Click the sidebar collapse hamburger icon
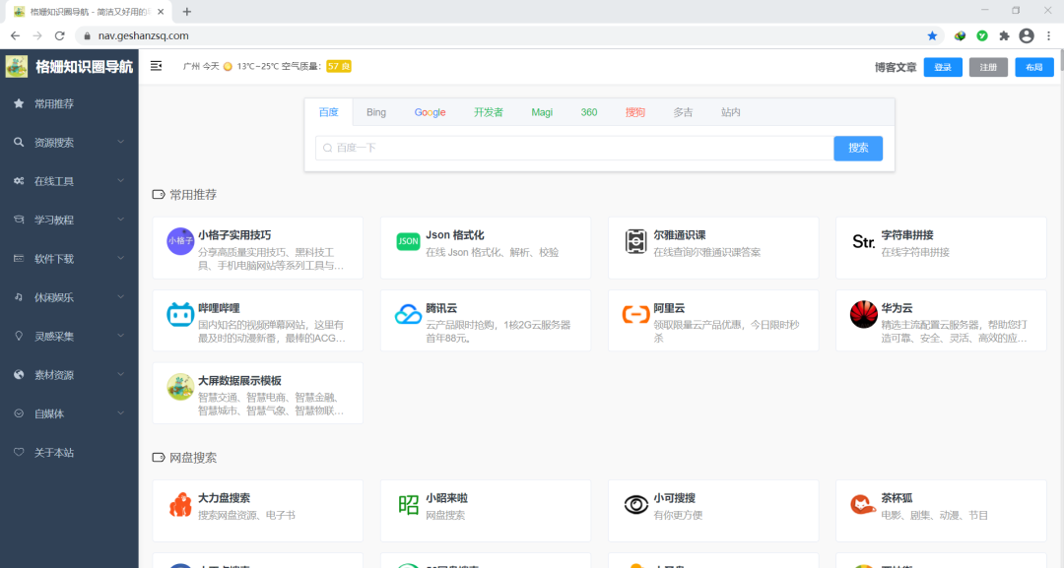1064x568 pixels. coord(156,66)
